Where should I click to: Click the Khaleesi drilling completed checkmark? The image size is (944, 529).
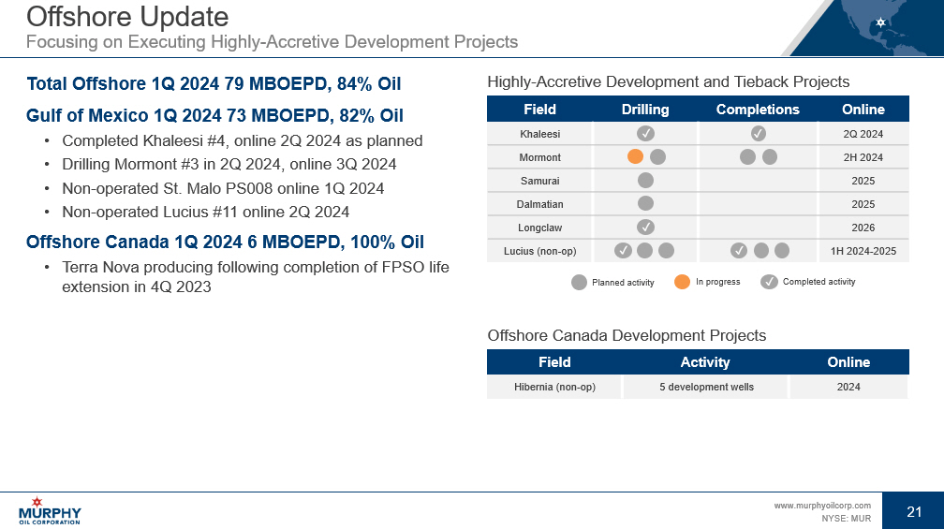click(645, 134)
